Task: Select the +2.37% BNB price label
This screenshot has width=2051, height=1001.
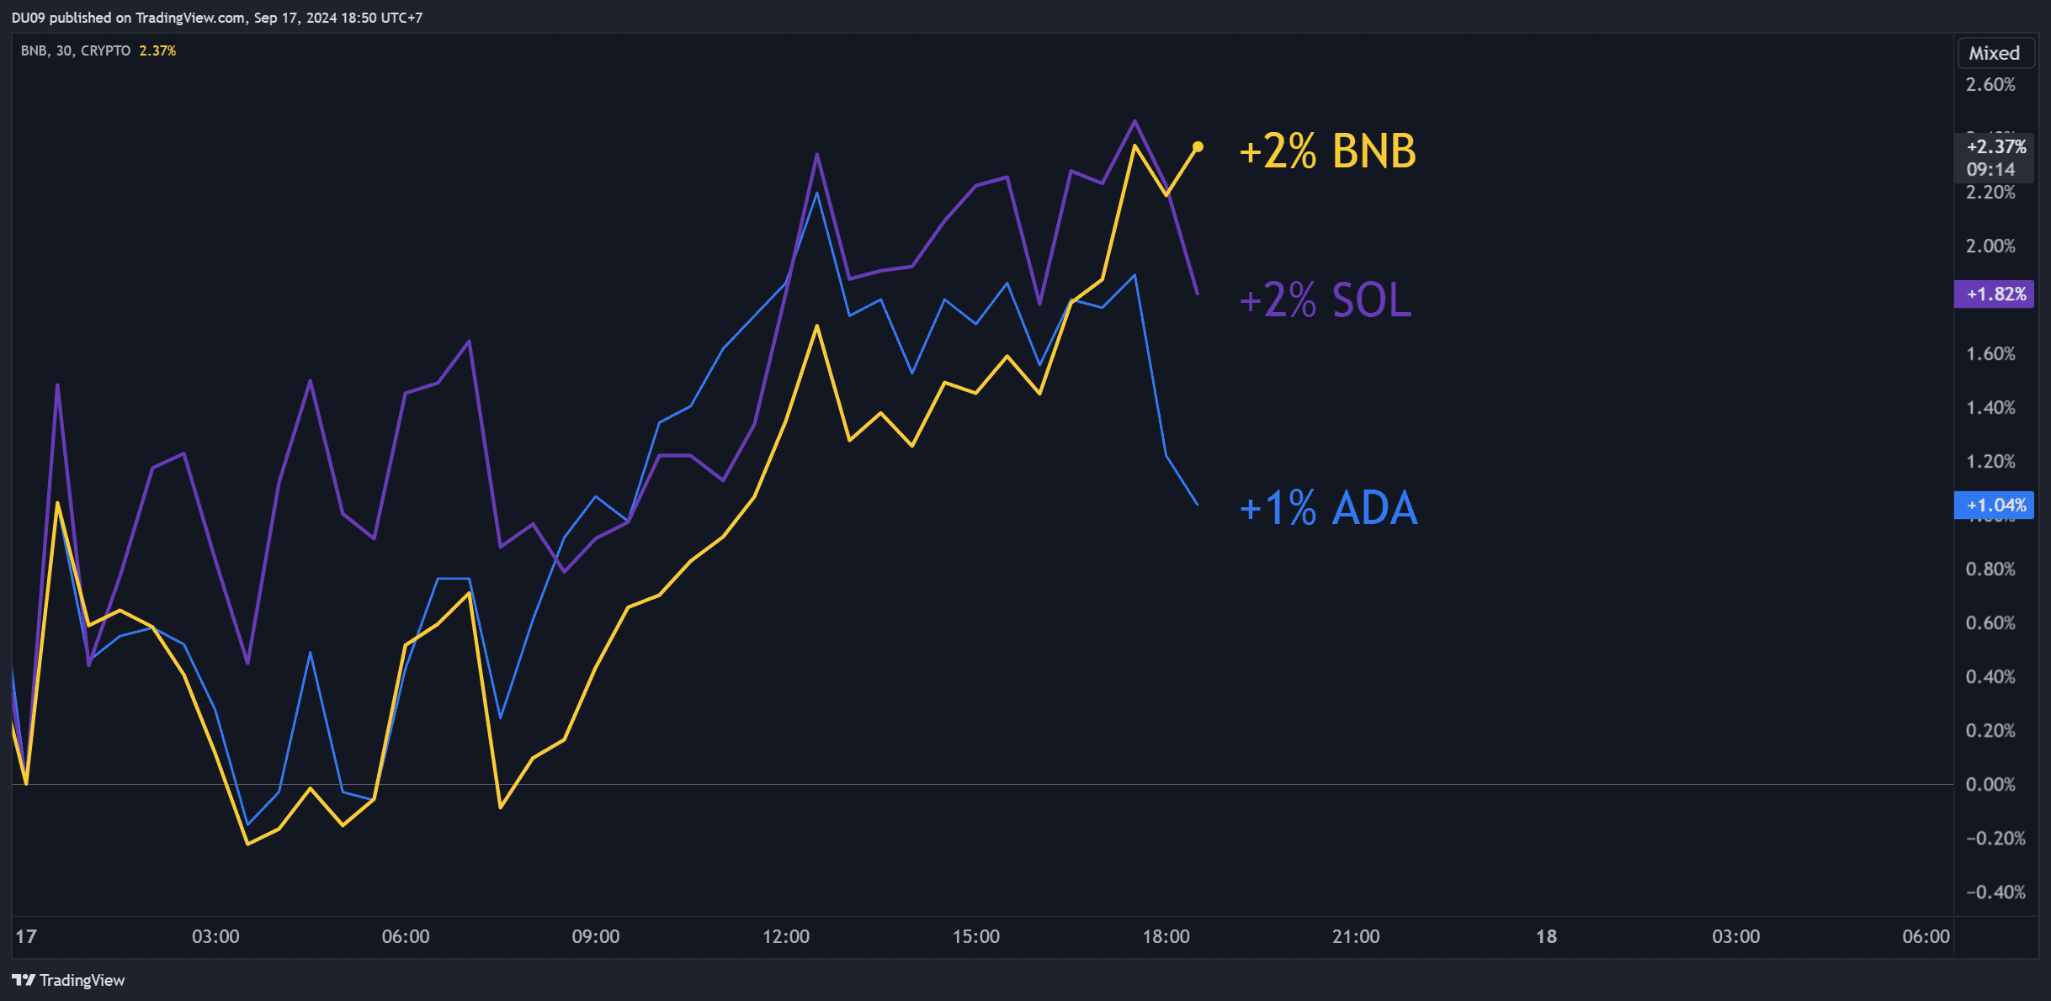Action: [1994, 146]
